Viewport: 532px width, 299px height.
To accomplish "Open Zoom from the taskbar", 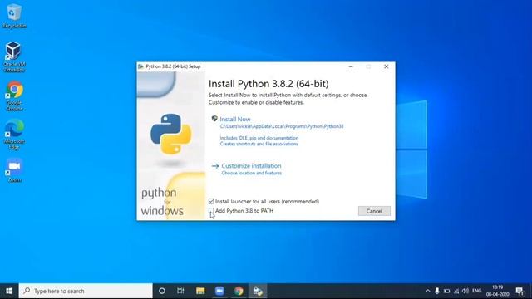I will coord(219,291).
